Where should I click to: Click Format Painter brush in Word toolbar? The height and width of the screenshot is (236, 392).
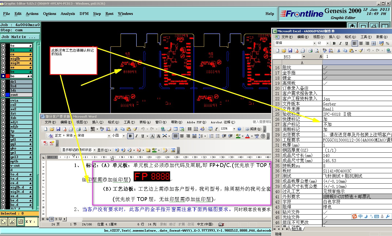click(x=135, y=129)
